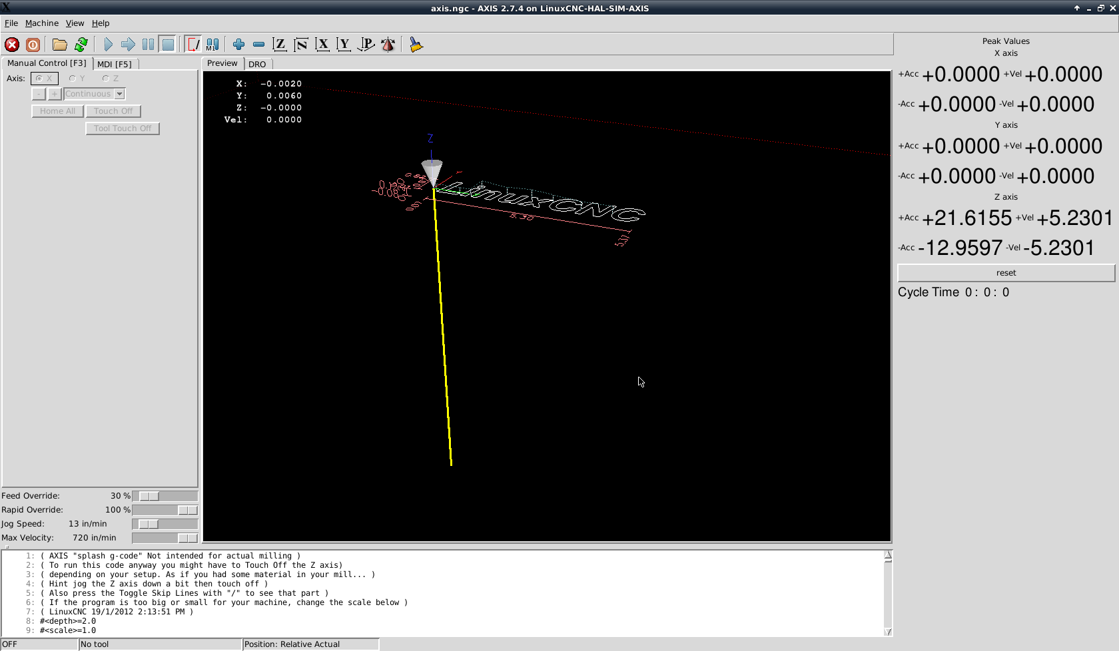Zoom out with the minus icon
1119x651 pixels.
tap(258, 45)
